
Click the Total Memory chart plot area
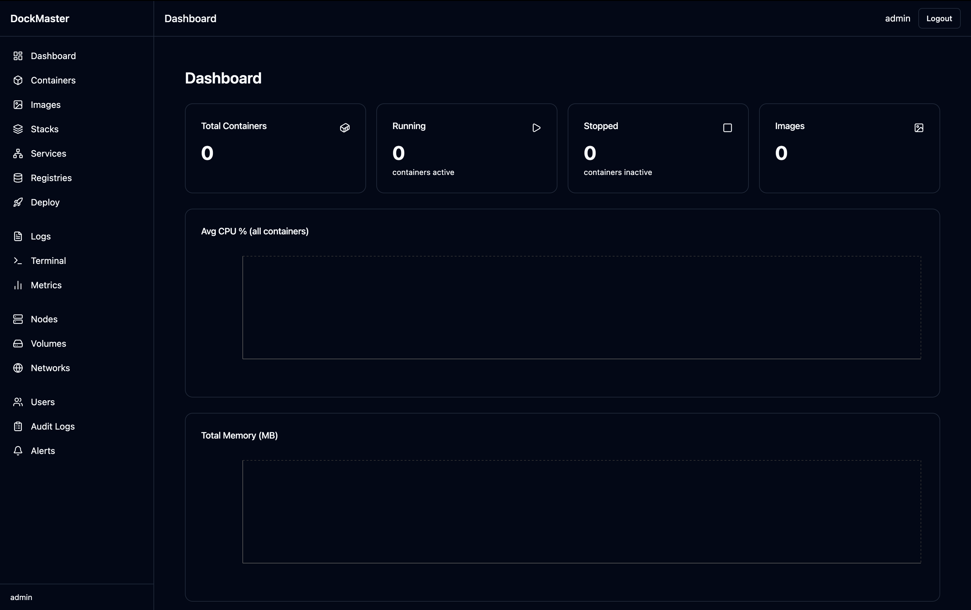(582, 512)
